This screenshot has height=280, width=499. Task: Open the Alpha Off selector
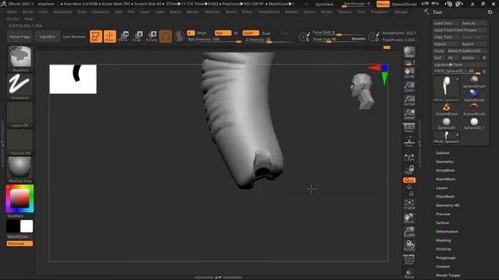pyautogui.click(x=20, y=114)
